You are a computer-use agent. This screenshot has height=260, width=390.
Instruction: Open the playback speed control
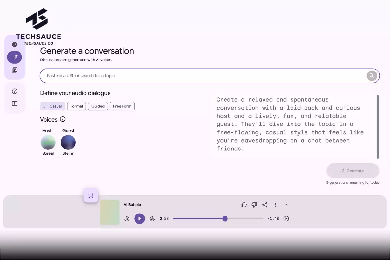click(286, 218)
